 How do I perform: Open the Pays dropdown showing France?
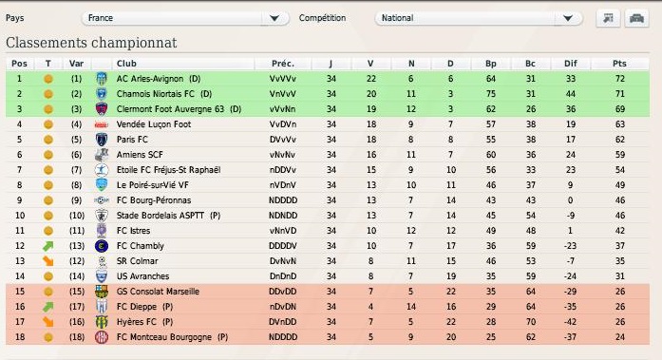point(185,18)
